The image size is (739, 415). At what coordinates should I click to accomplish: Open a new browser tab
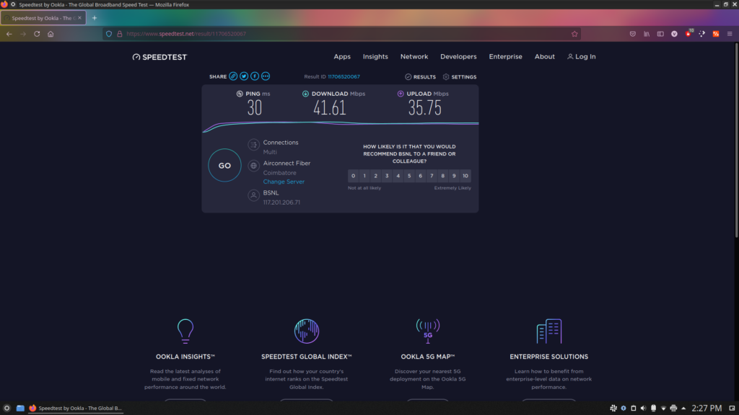(95, 18)
